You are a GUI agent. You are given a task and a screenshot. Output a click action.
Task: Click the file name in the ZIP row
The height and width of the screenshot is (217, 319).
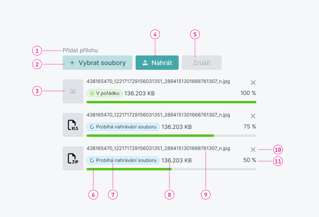tap(158, 148)
